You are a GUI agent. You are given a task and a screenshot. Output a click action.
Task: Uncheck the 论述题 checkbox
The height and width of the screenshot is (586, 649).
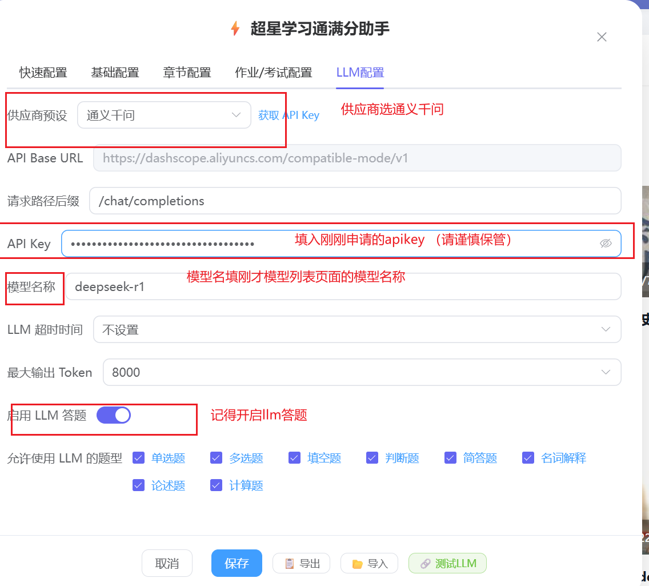[x=139, y=485]
